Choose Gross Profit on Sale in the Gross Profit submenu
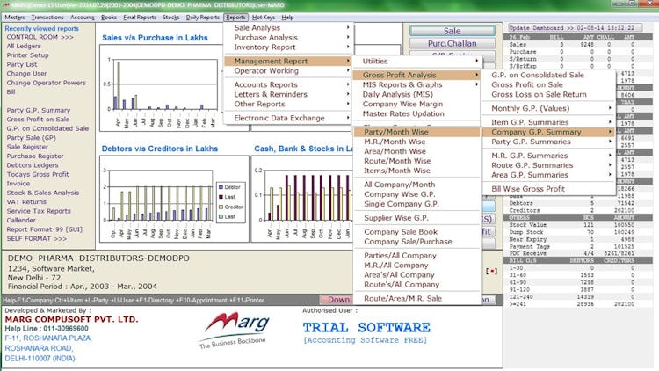 click(x=548, y=84)
